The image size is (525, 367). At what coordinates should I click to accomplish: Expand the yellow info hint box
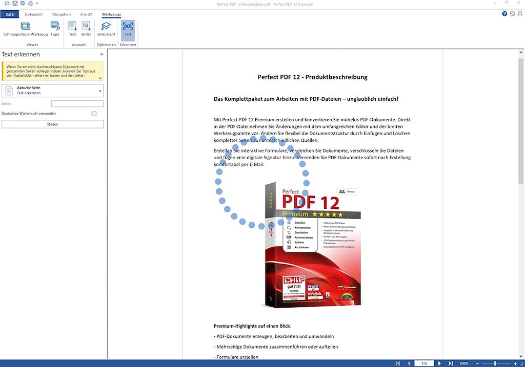click(100, 78)
